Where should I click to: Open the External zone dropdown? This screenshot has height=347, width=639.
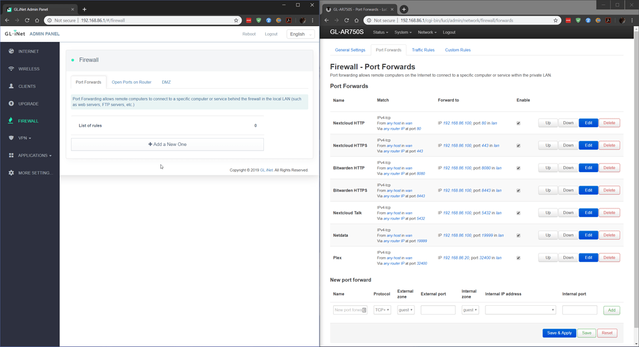406,310
